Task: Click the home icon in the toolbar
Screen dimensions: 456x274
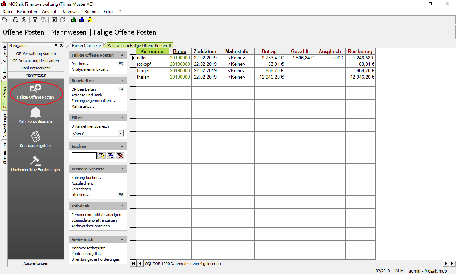Action: tap(5, 20)
